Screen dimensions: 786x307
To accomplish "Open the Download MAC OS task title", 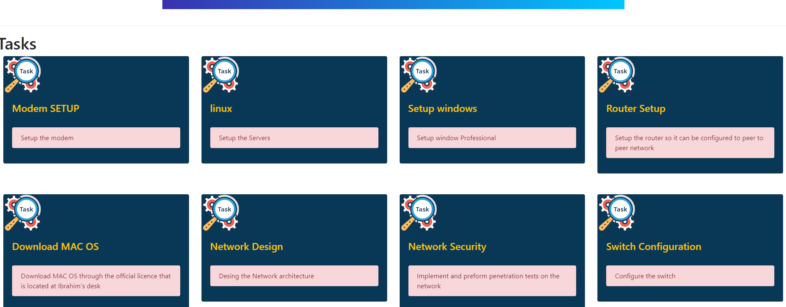I will 55,247.
